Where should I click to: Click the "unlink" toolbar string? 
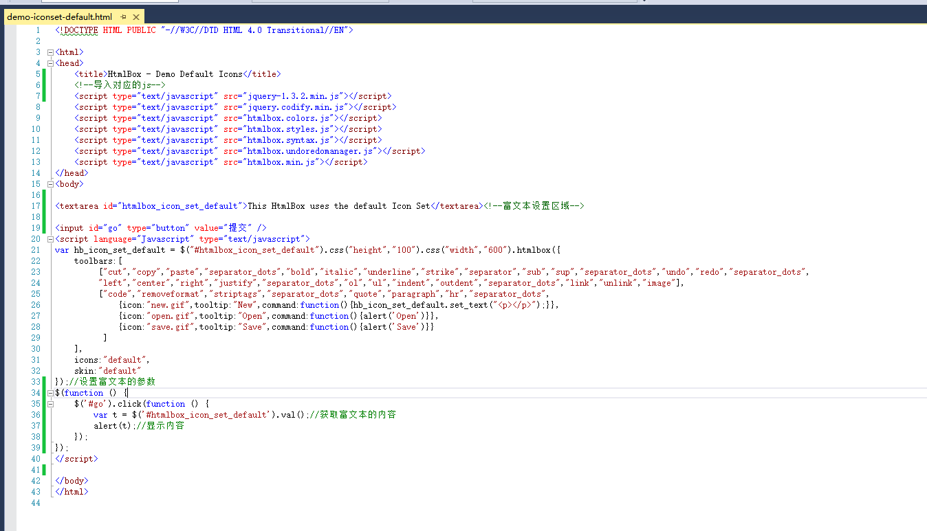point(617,283)
